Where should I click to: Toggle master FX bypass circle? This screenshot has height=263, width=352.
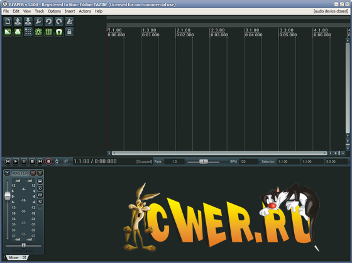[x=40, y=208]
